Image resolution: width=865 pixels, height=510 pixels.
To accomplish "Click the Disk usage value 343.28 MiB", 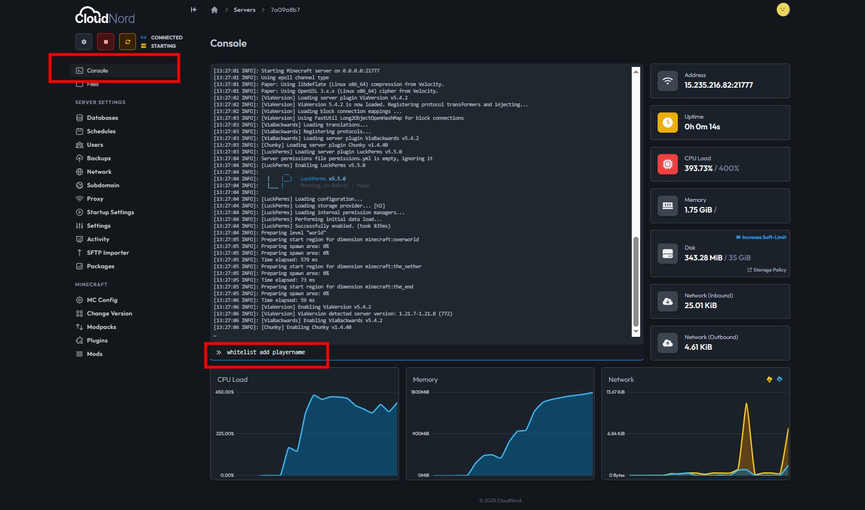I will [x=703, y=258].
